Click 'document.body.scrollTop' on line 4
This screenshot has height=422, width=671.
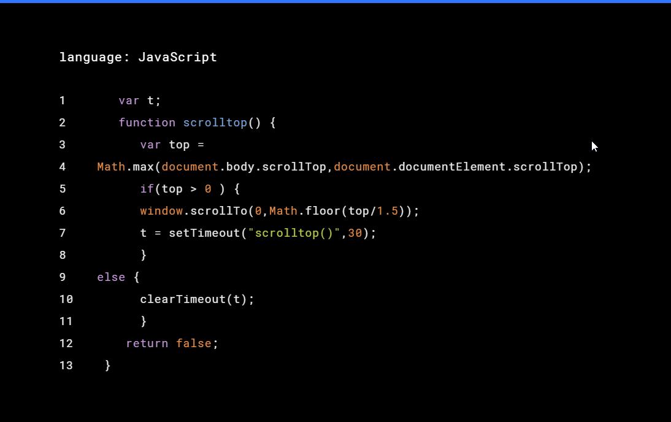click(x=244, y=167)
